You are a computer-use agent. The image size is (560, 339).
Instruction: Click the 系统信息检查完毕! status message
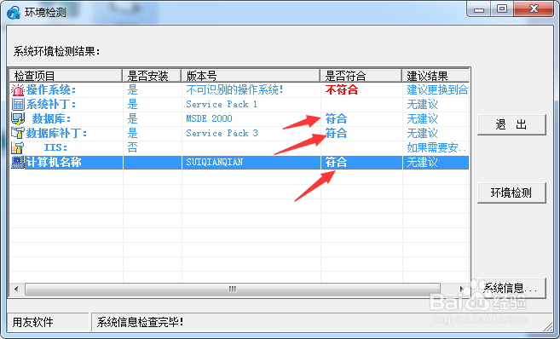pos(140,322)
